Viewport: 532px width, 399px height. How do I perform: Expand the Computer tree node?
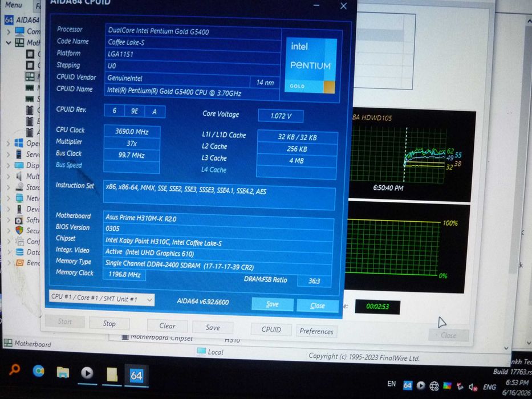click(8, 31)
